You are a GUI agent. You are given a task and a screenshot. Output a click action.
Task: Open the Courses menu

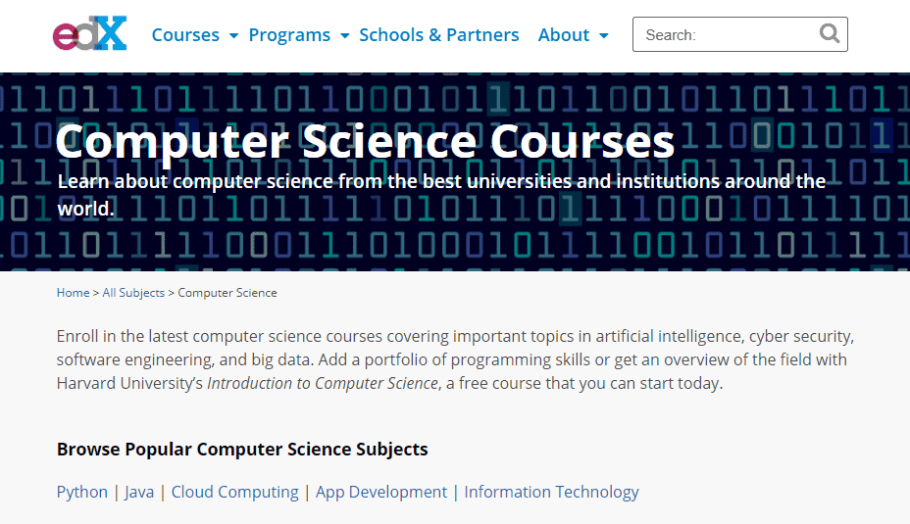[x=185, y=35]
